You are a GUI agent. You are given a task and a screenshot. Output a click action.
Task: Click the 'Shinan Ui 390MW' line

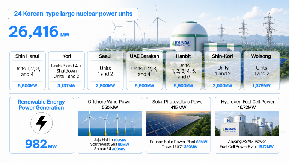(110, 149)
